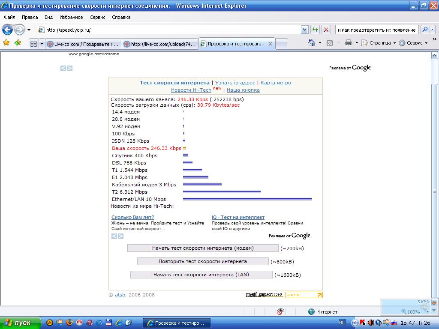
Task: Click the Print toolbar icon
Action: tap(349, 43)
